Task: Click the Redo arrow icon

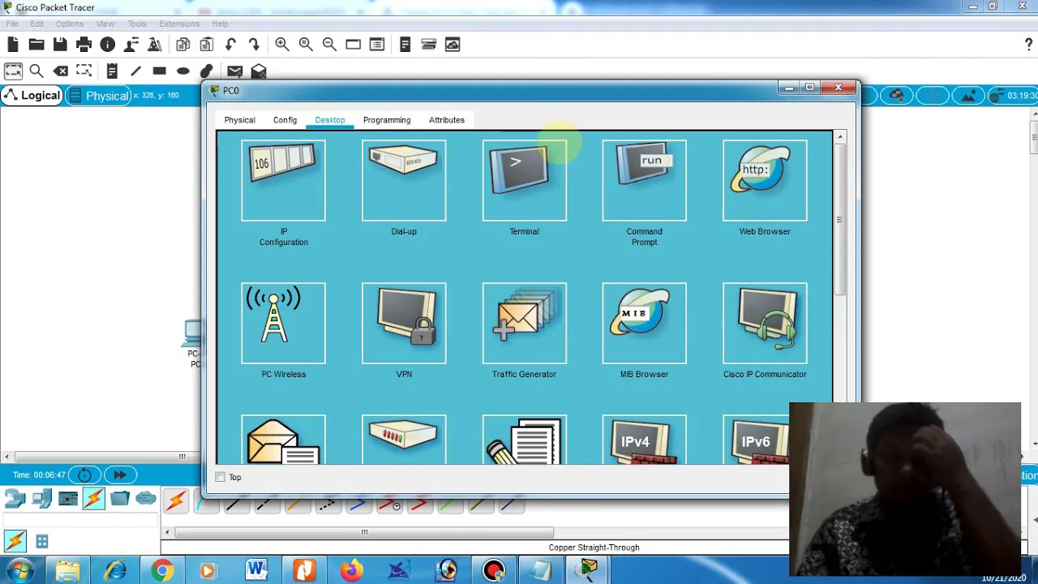Action: click(x=254, y=45)
